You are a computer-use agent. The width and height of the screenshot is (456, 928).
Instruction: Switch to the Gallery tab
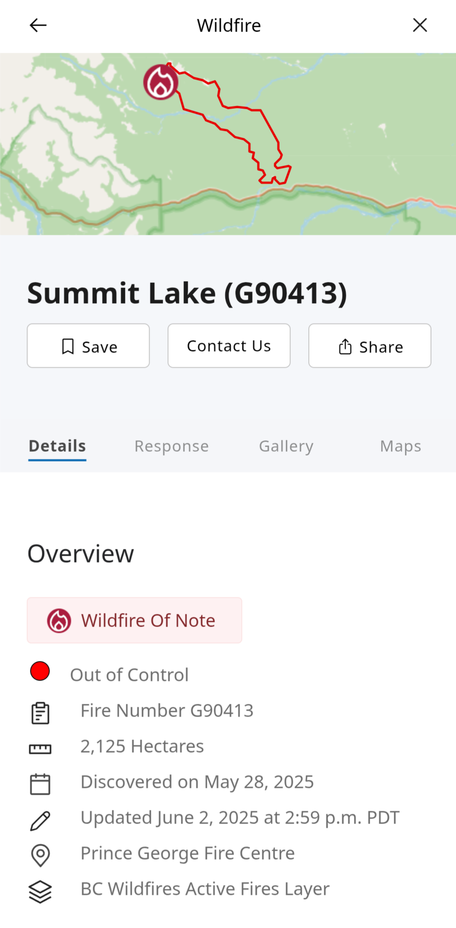pyautogui.click(x=286, y=446)
